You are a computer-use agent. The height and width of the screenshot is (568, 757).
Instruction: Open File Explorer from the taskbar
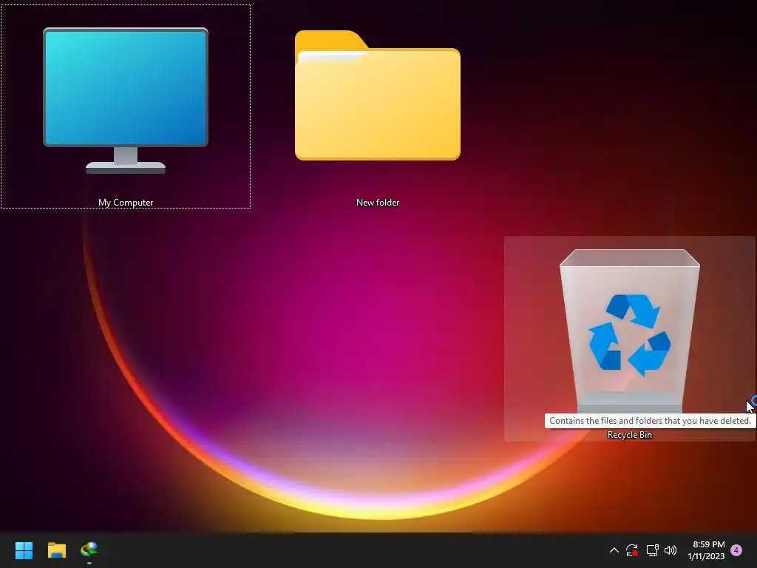click(x=57, y=550)
